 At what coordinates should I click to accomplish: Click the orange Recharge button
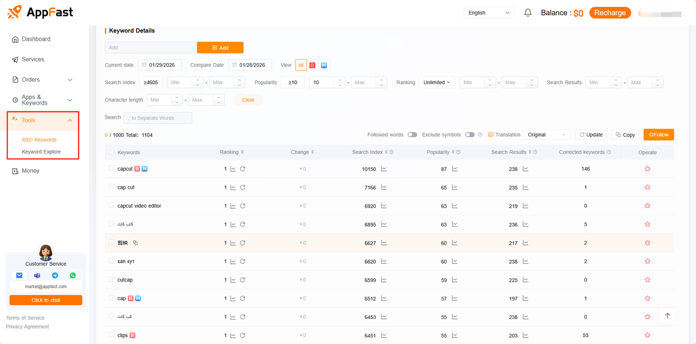[x=610, y=12]
